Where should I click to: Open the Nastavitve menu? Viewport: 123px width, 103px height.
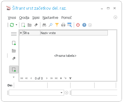coord(50,17)
